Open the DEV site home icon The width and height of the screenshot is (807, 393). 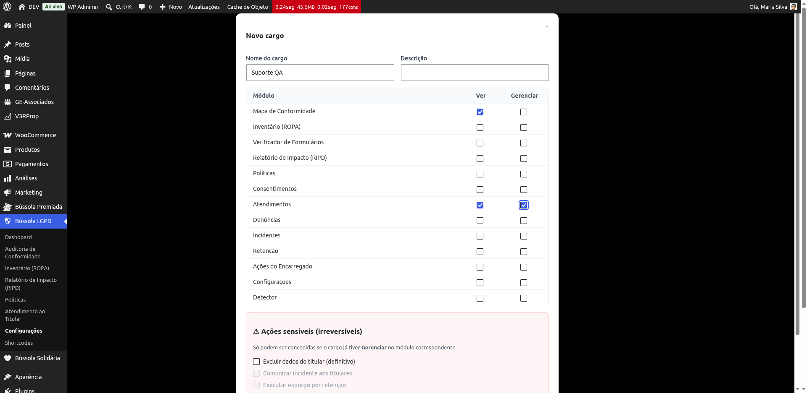22,7
